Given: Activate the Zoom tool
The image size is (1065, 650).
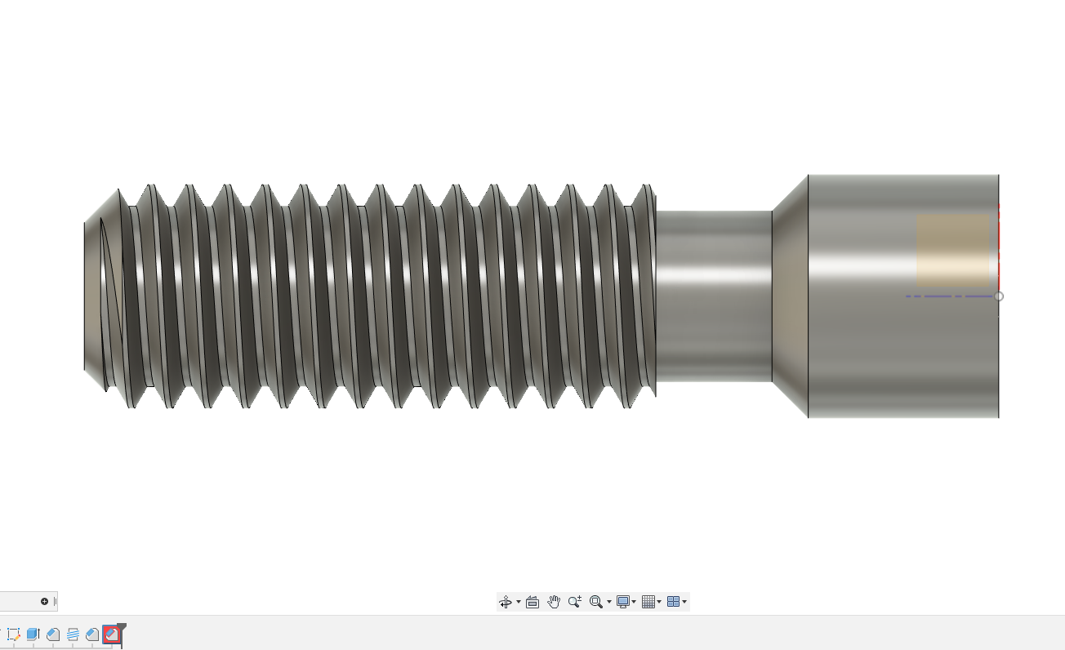Looking at the screenshot, I should [575, 602].
